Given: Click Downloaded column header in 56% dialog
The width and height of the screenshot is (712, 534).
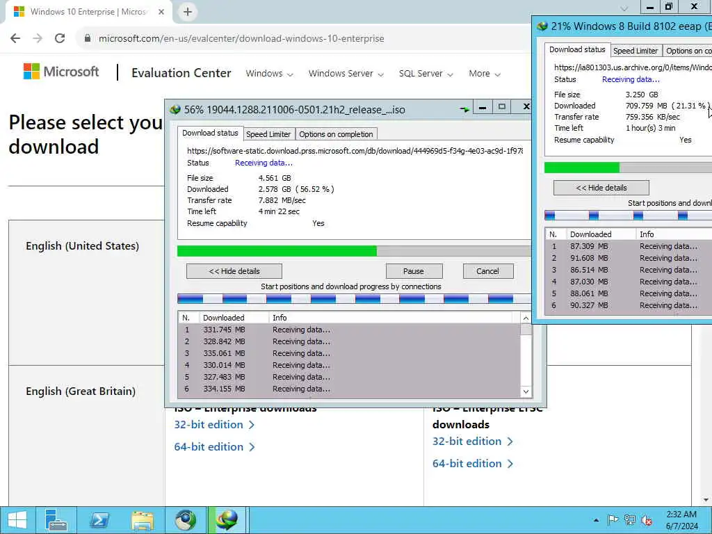Looking at the screenshot, I should tap(234, 318).
